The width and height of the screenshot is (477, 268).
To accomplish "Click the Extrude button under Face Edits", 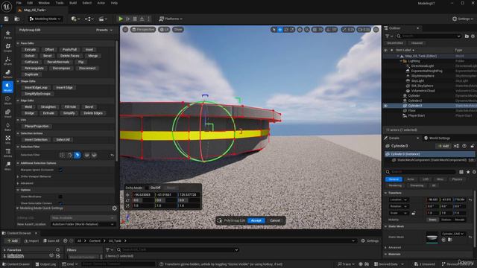I will pyautogui.click(x=30, y=50).
